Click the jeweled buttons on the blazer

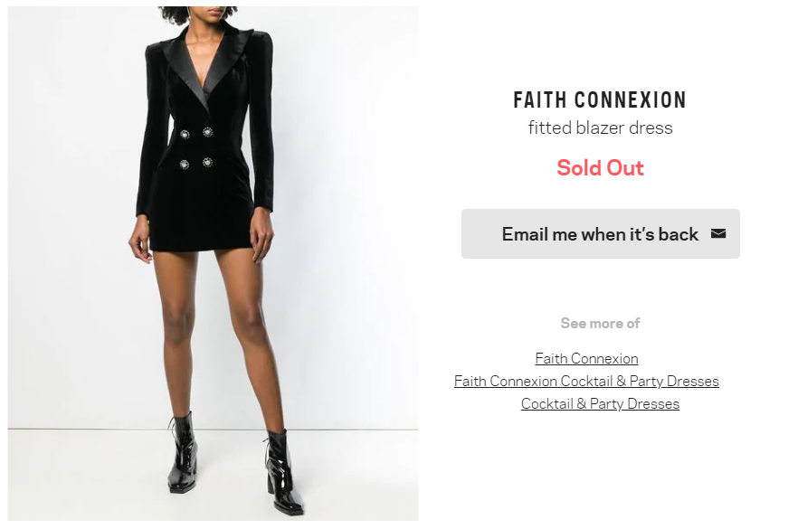coord(196,148)
